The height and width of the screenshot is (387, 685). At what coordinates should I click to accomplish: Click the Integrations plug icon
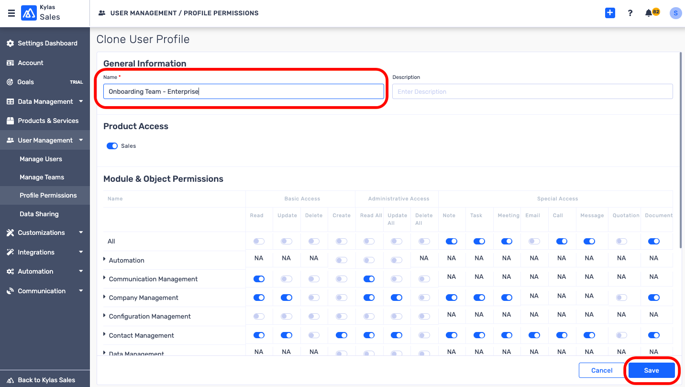[x=10, y=252]
